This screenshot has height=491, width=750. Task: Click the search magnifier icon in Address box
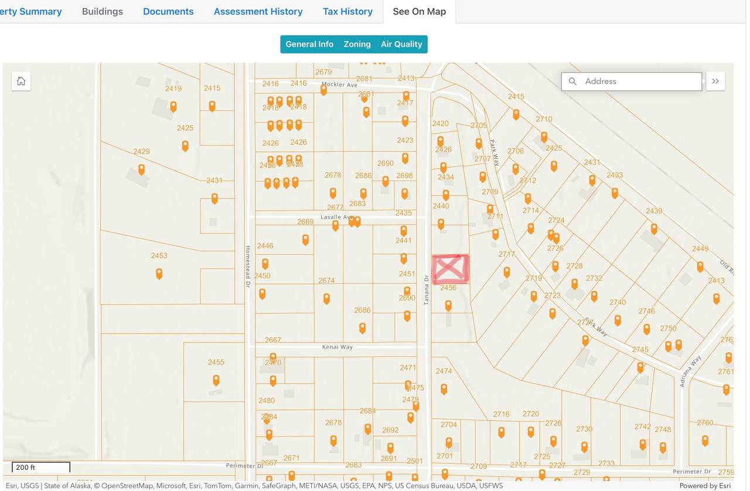tap(572, 81)
